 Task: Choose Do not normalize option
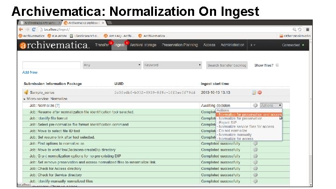pos(249,131)
